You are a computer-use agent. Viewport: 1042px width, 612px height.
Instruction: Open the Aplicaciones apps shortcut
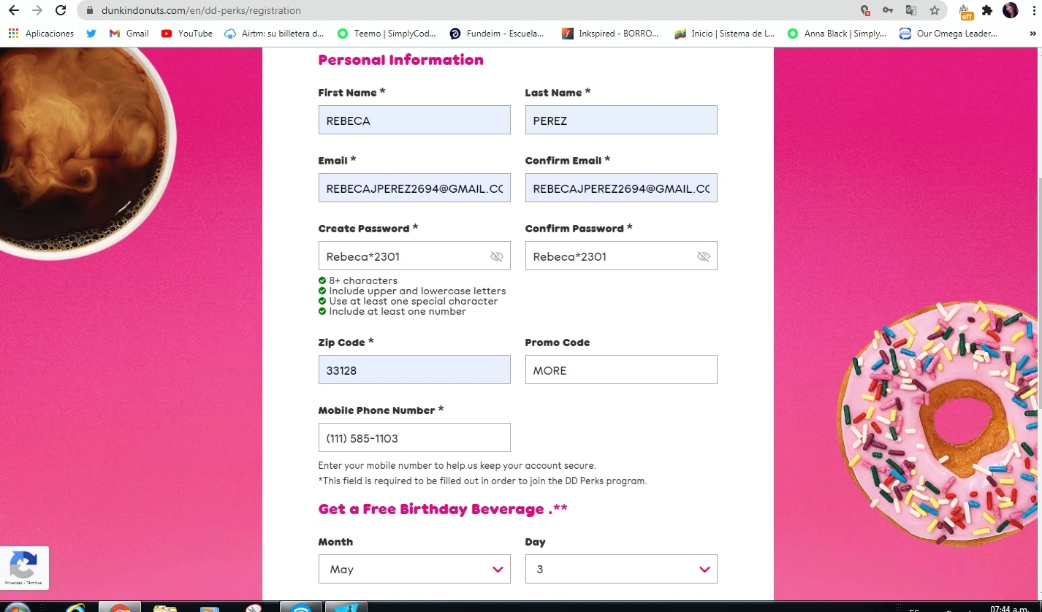pyautogui.click(x=41, y=34)
